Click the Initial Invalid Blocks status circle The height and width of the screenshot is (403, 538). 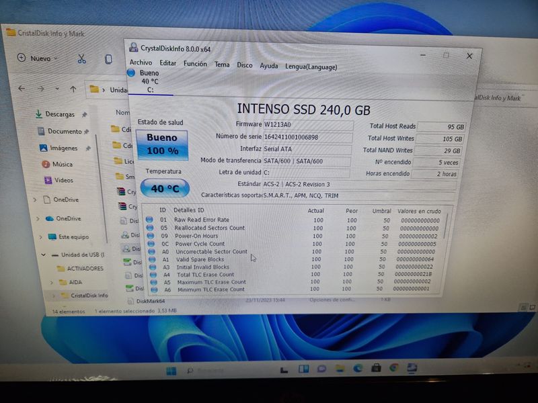153,267
